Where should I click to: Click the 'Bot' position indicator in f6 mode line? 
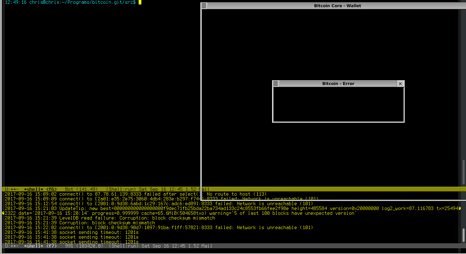tap(69, 189)
